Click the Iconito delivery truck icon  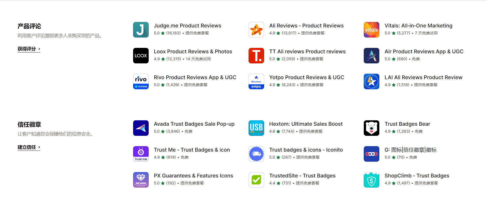click(256, 154)
